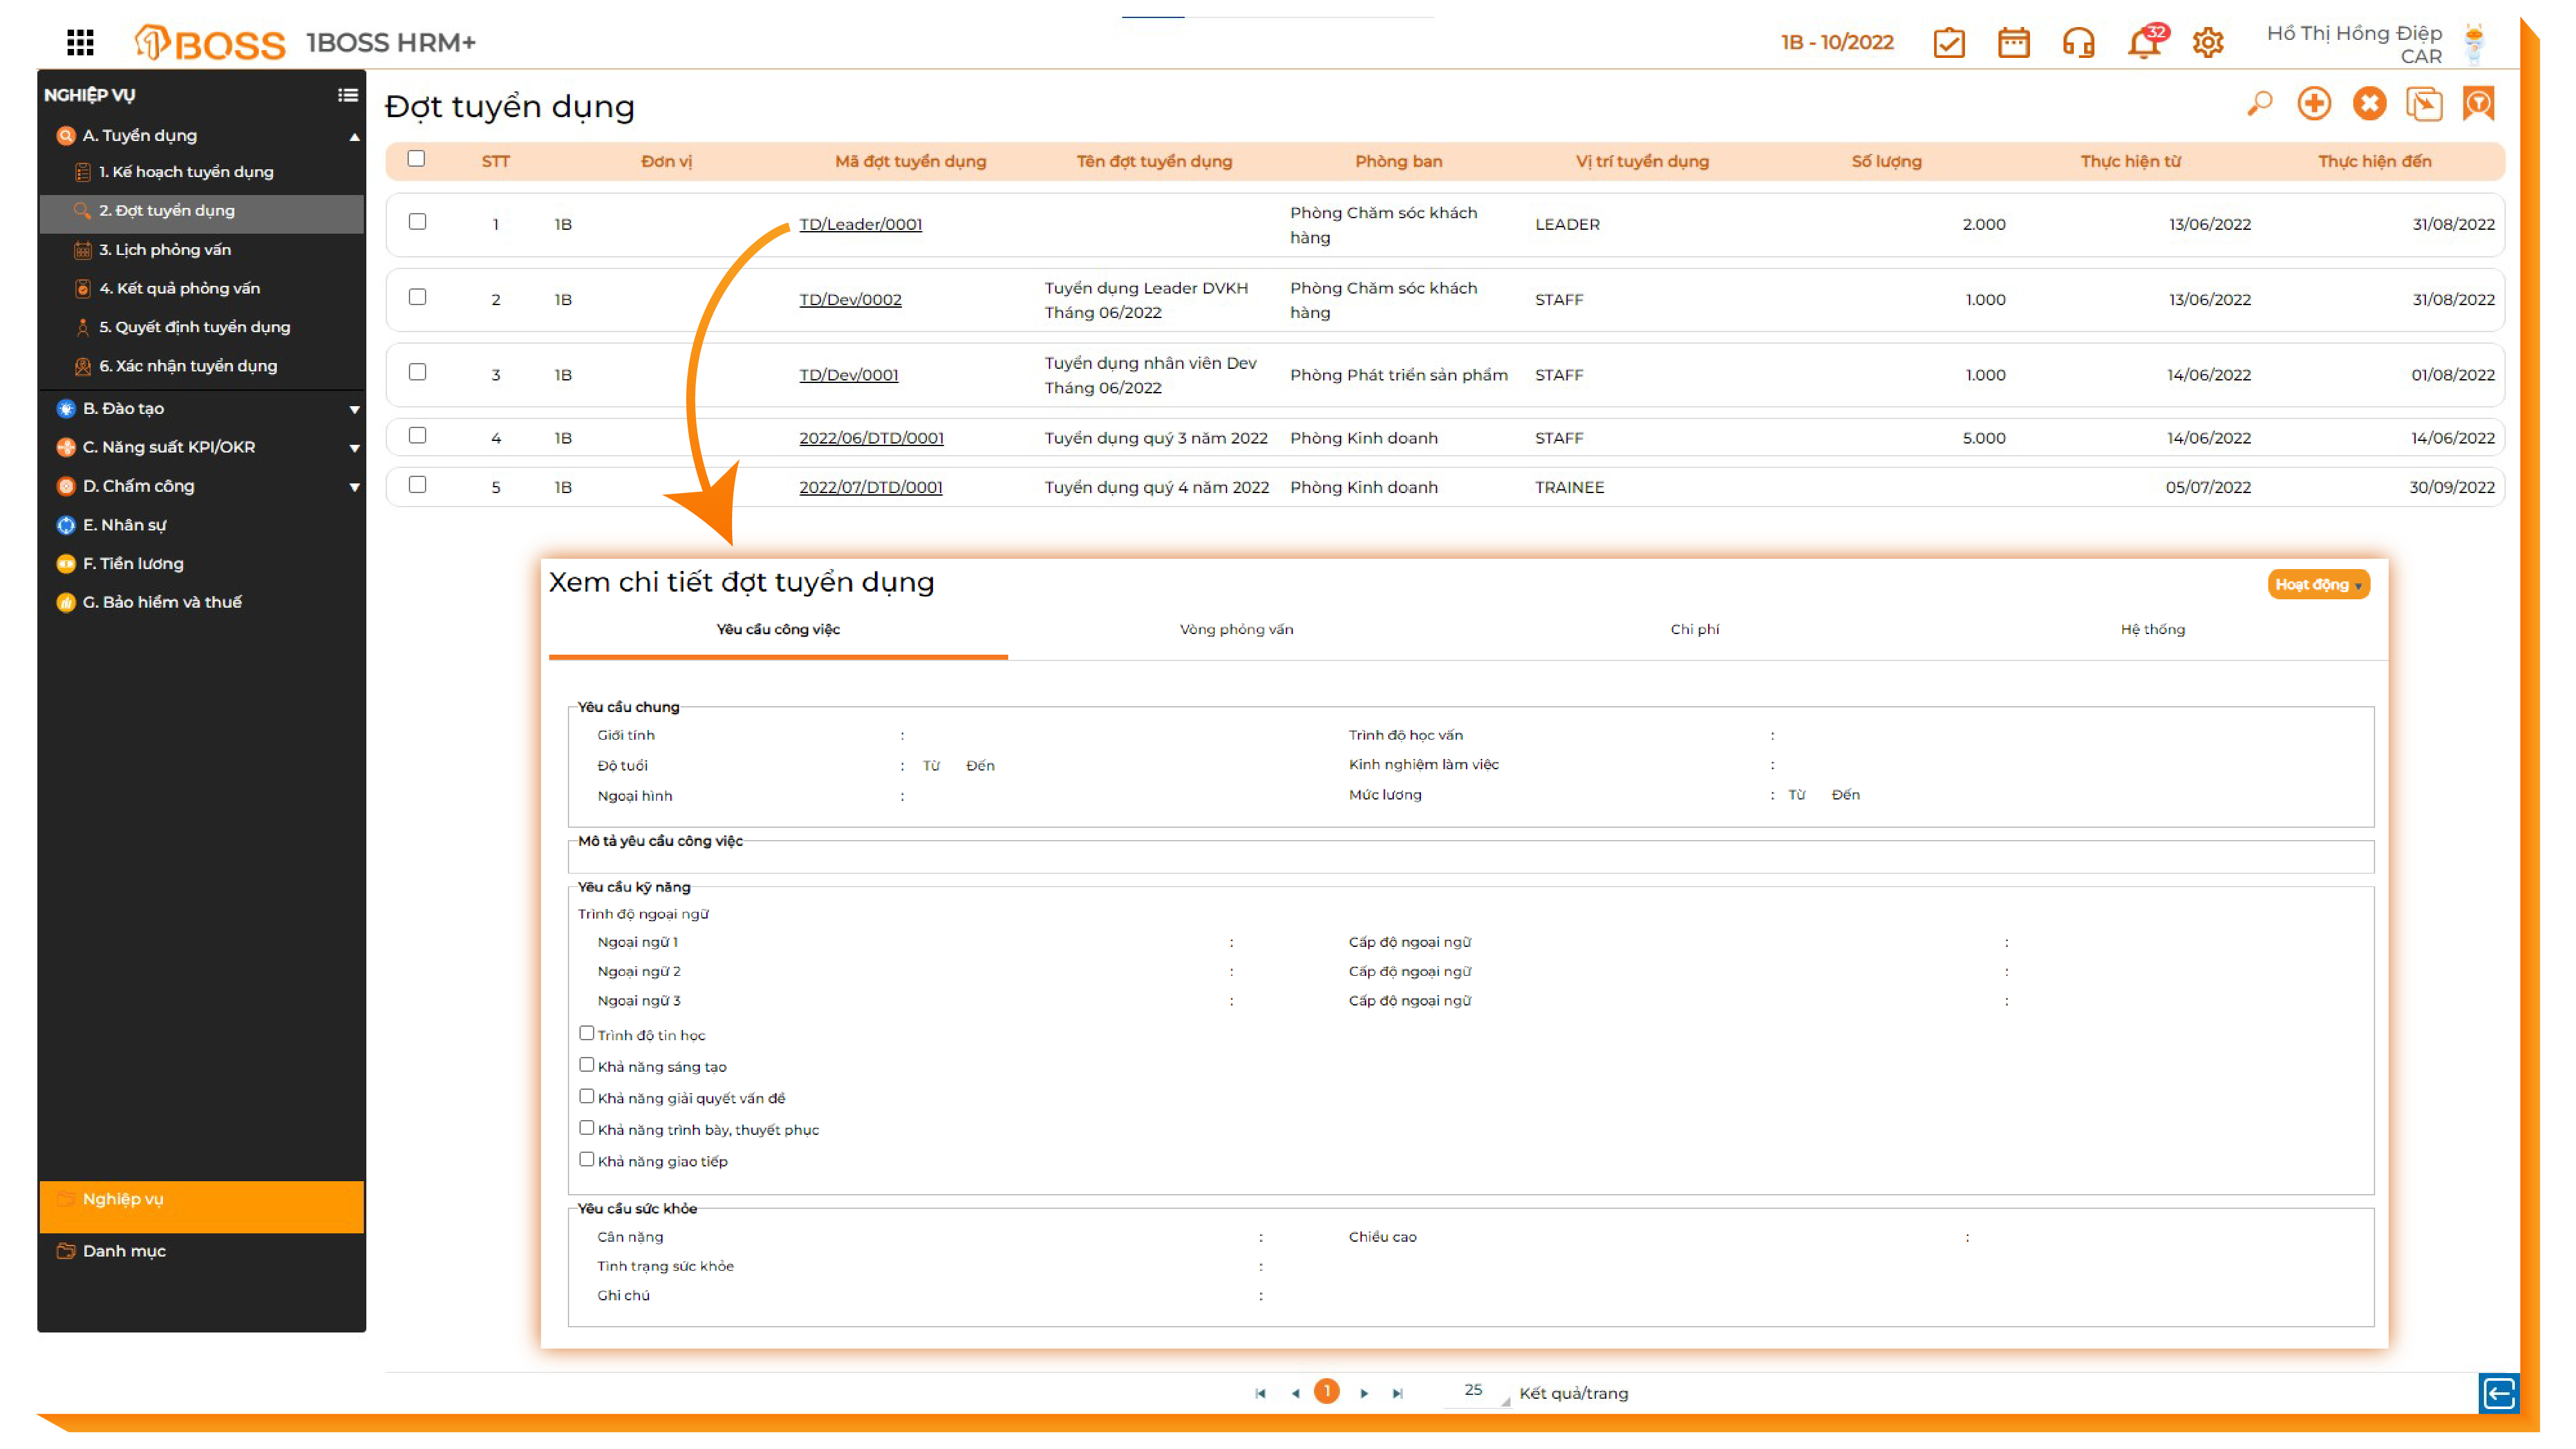The image size is (2576, 1449).
Task: Open the TD/Leader/0001 link
Action: [x=860, y=224]
